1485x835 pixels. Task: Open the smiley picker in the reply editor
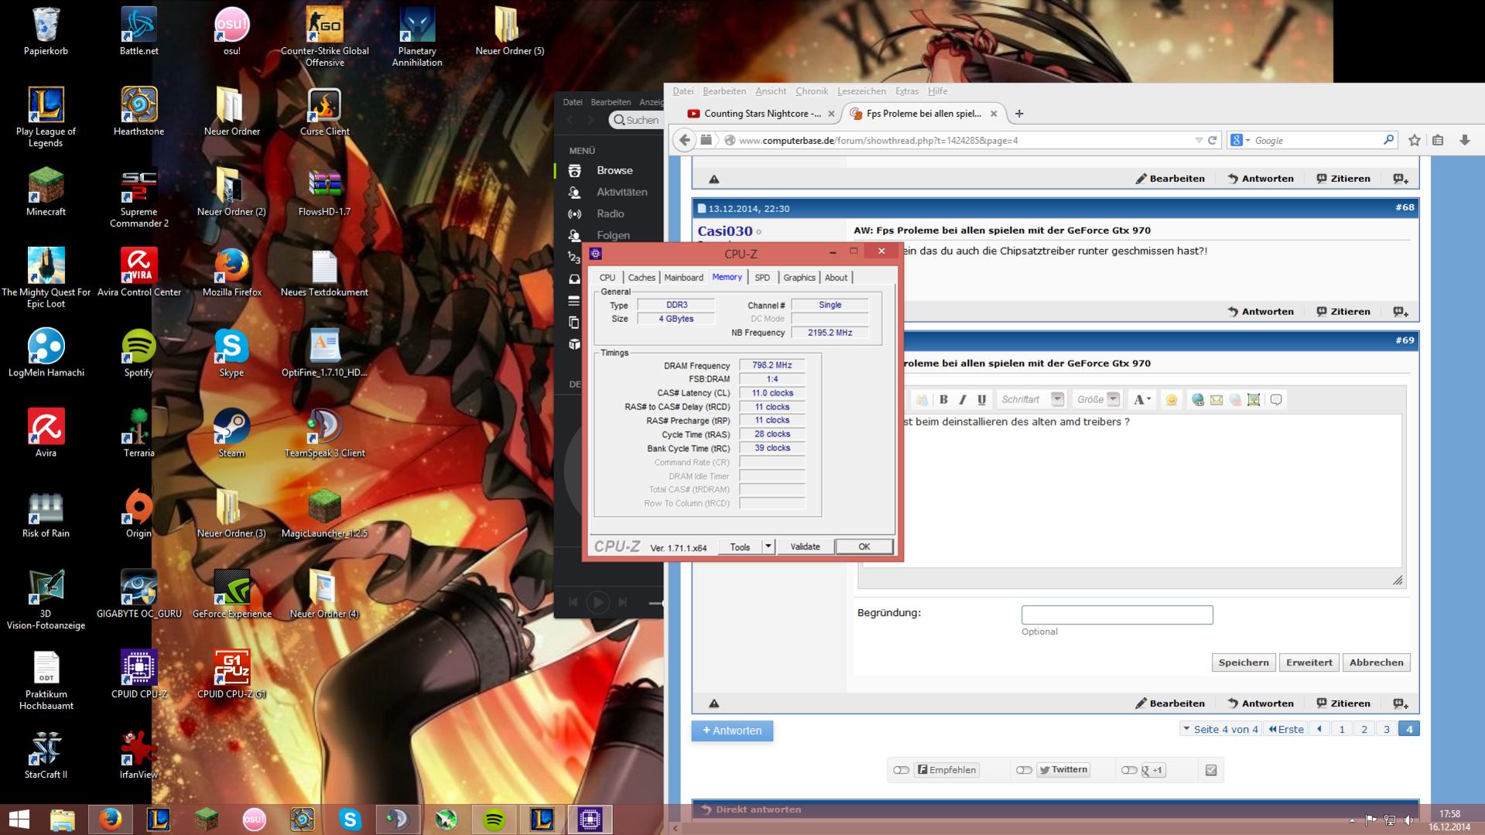point(1172,399)
